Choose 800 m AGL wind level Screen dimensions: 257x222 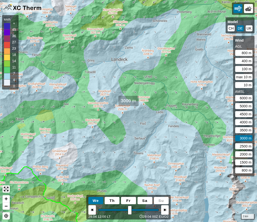[244, 53]
